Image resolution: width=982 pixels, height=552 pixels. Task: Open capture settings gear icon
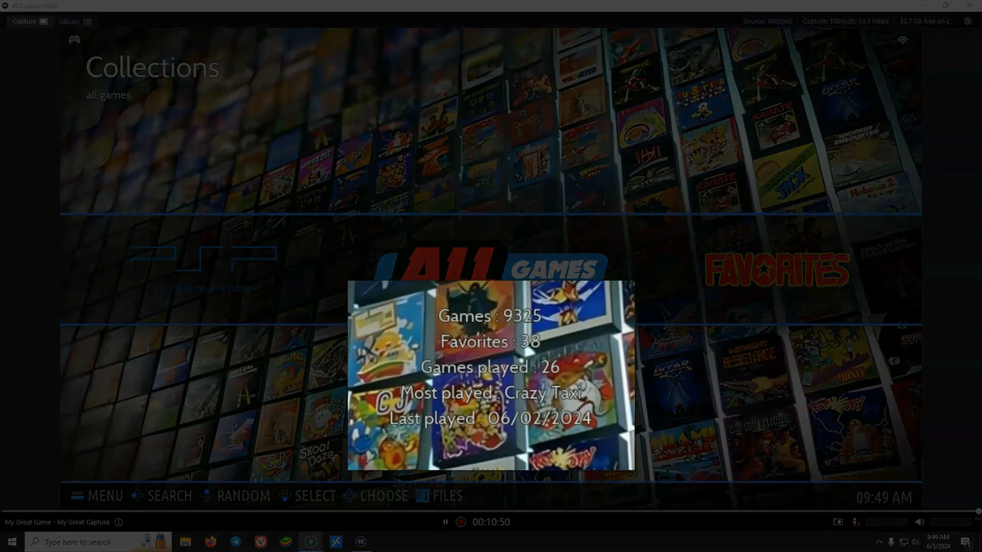click(x=968, y=21)
